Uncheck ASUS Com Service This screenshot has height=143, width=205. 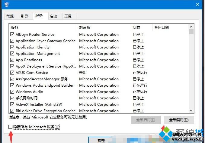point(12,72)
